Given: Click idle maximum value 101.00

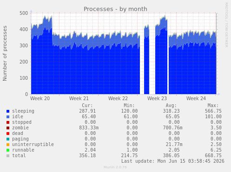Looking at the screenshot, I should point(213,117).
